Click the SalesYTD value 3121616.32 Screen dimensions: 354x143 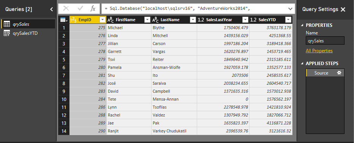pos(271,131)
